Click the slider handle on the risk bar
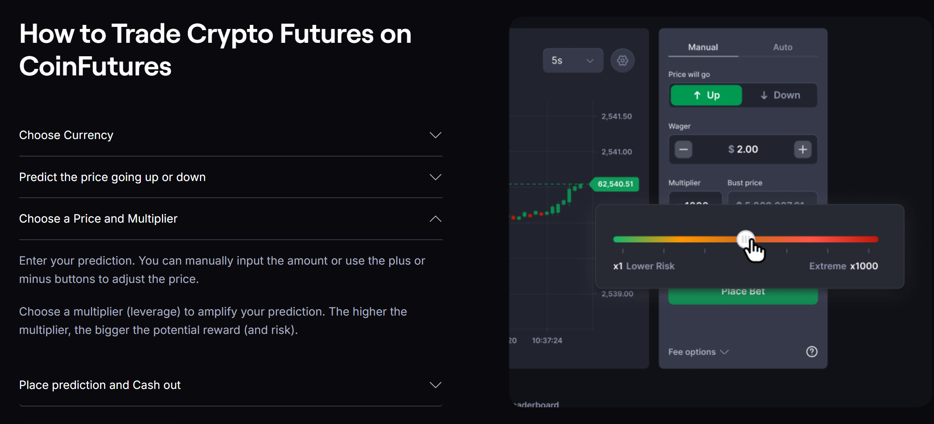 (x=745, y=240)
